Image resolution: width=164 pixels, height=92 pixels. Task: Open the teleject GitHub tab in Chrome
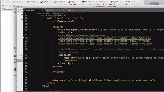[115, 2]
